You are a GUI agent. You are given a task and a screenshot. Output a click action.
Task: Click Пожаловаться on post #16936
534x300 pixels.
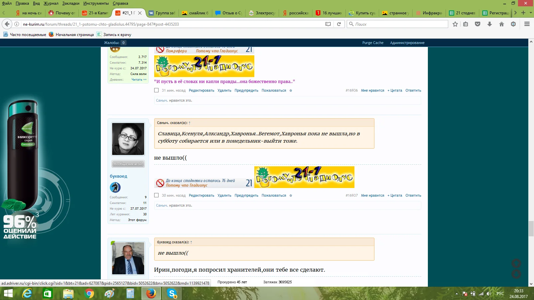[274, 90]
